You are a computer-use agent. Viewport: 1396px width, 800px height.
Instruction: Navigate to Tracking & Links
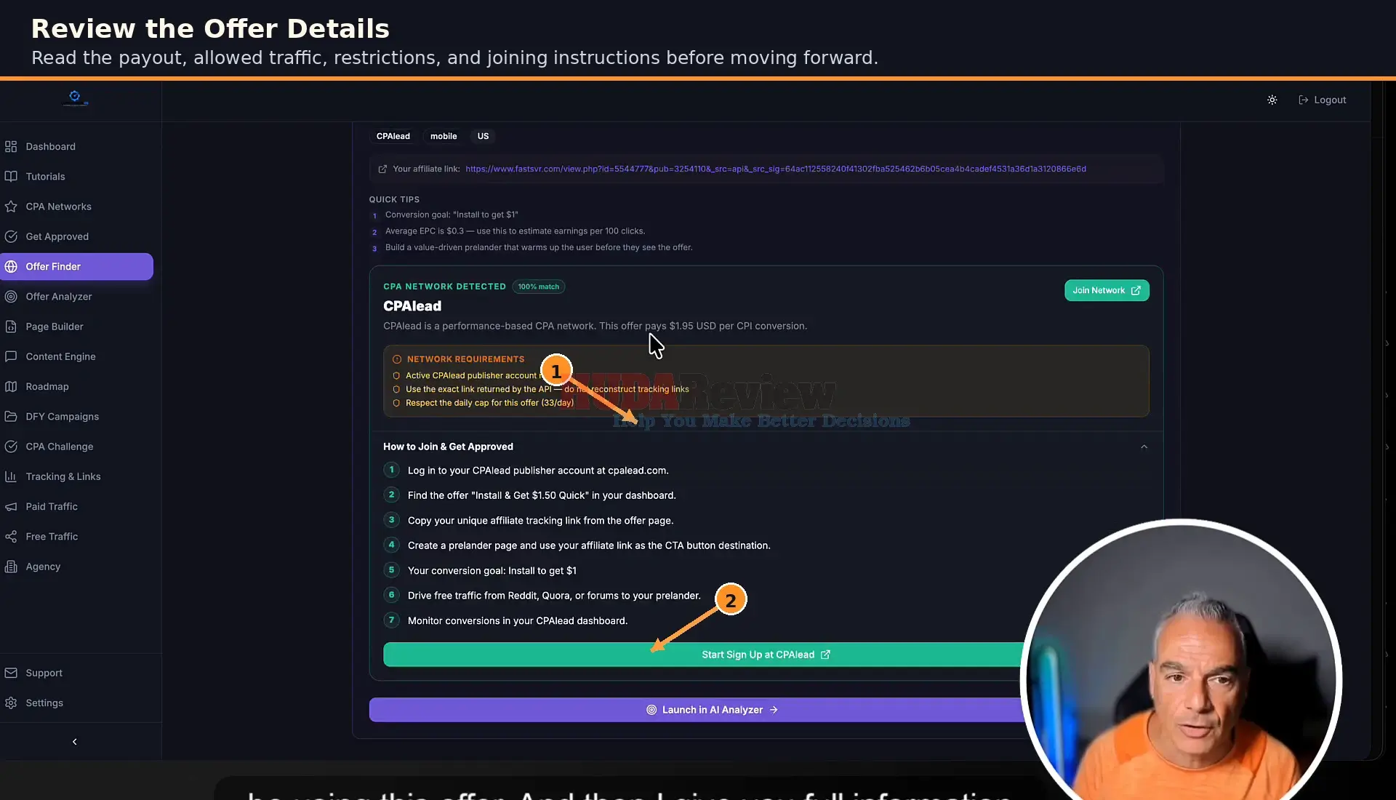pos(76,476)
